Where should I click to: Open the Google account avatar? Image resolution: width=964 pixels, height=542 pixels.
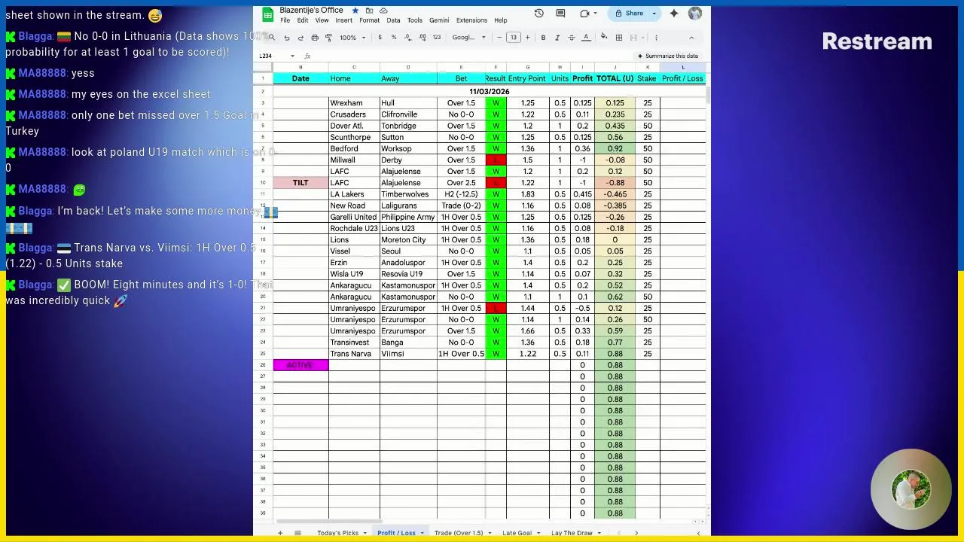[x=695, y=14]
